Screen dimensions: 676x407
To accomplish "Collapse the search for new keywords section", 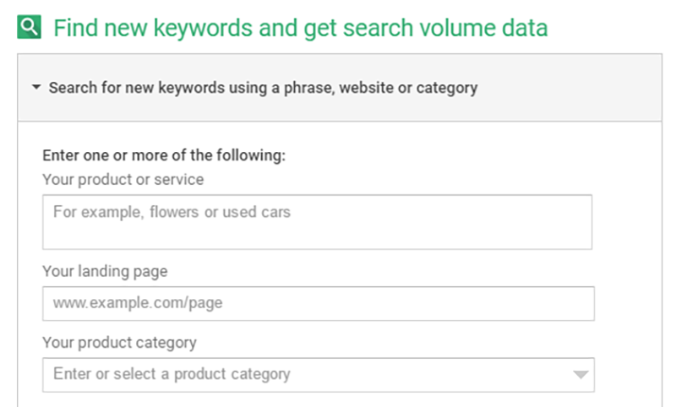I will point(36,88).
